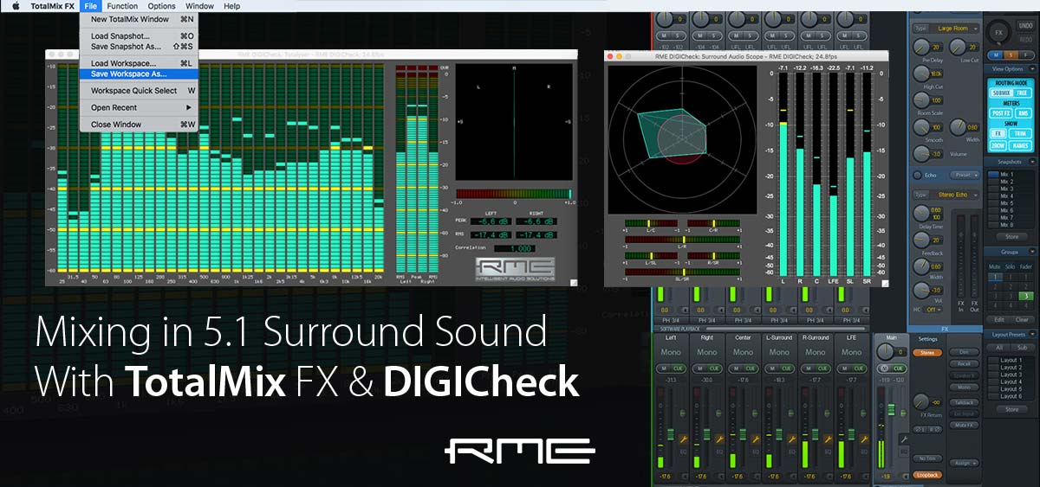Choose Workspace Quick Select menu item
The width and height of the screenshot is (1040, 487).
click(140, 91)
